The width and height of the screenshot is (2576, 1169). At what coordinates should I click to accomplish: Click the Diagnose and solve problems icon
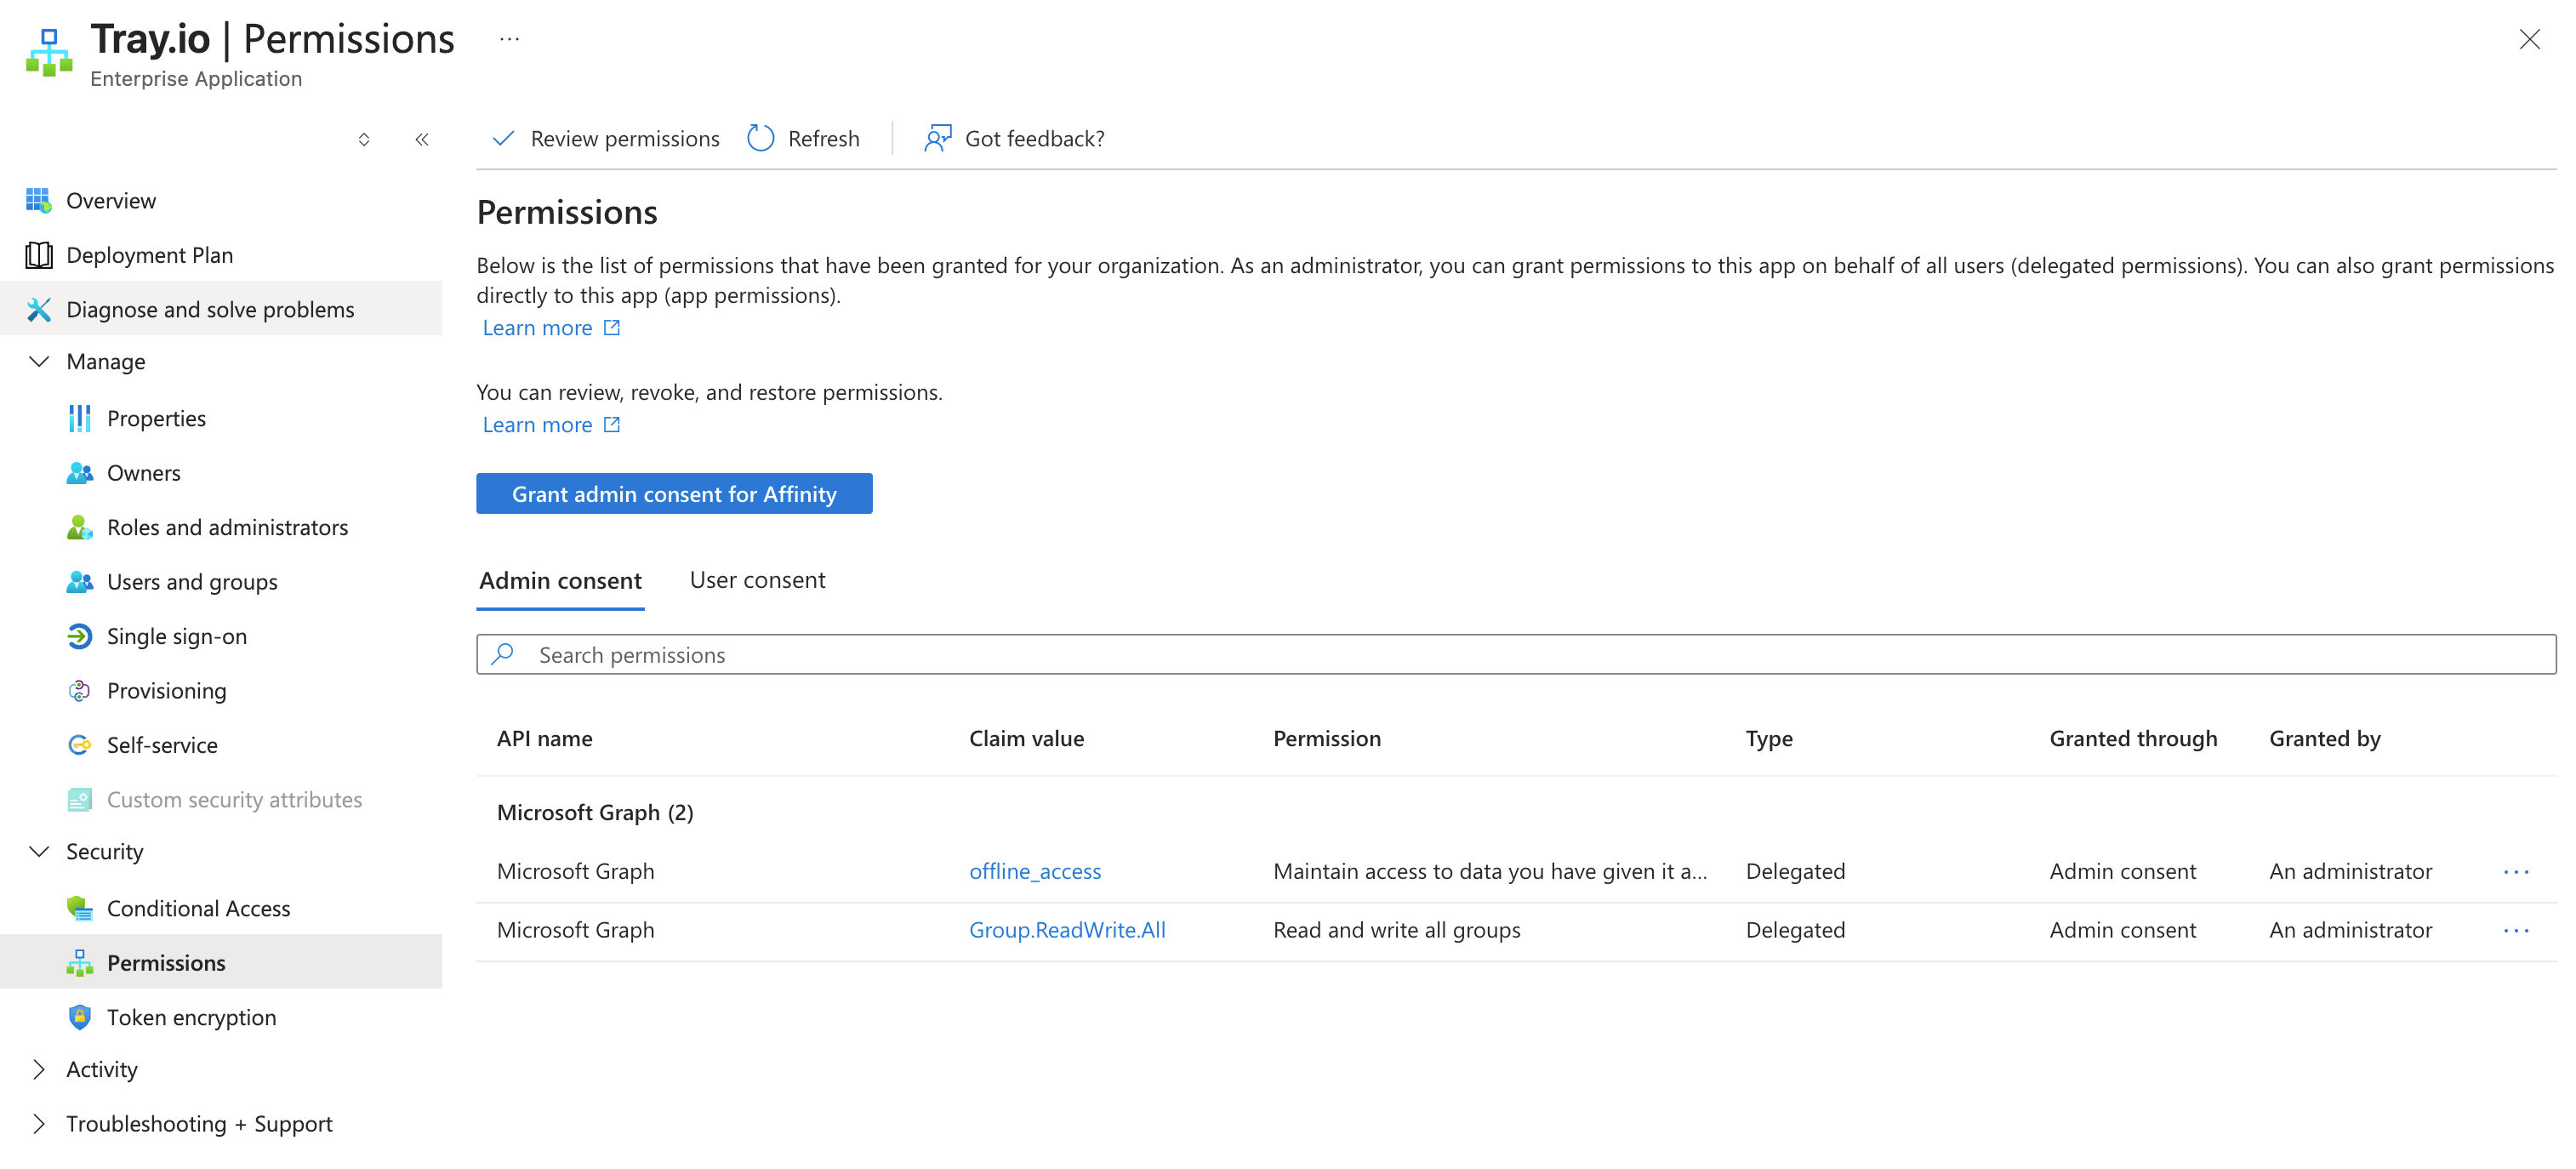click(38, 309)
